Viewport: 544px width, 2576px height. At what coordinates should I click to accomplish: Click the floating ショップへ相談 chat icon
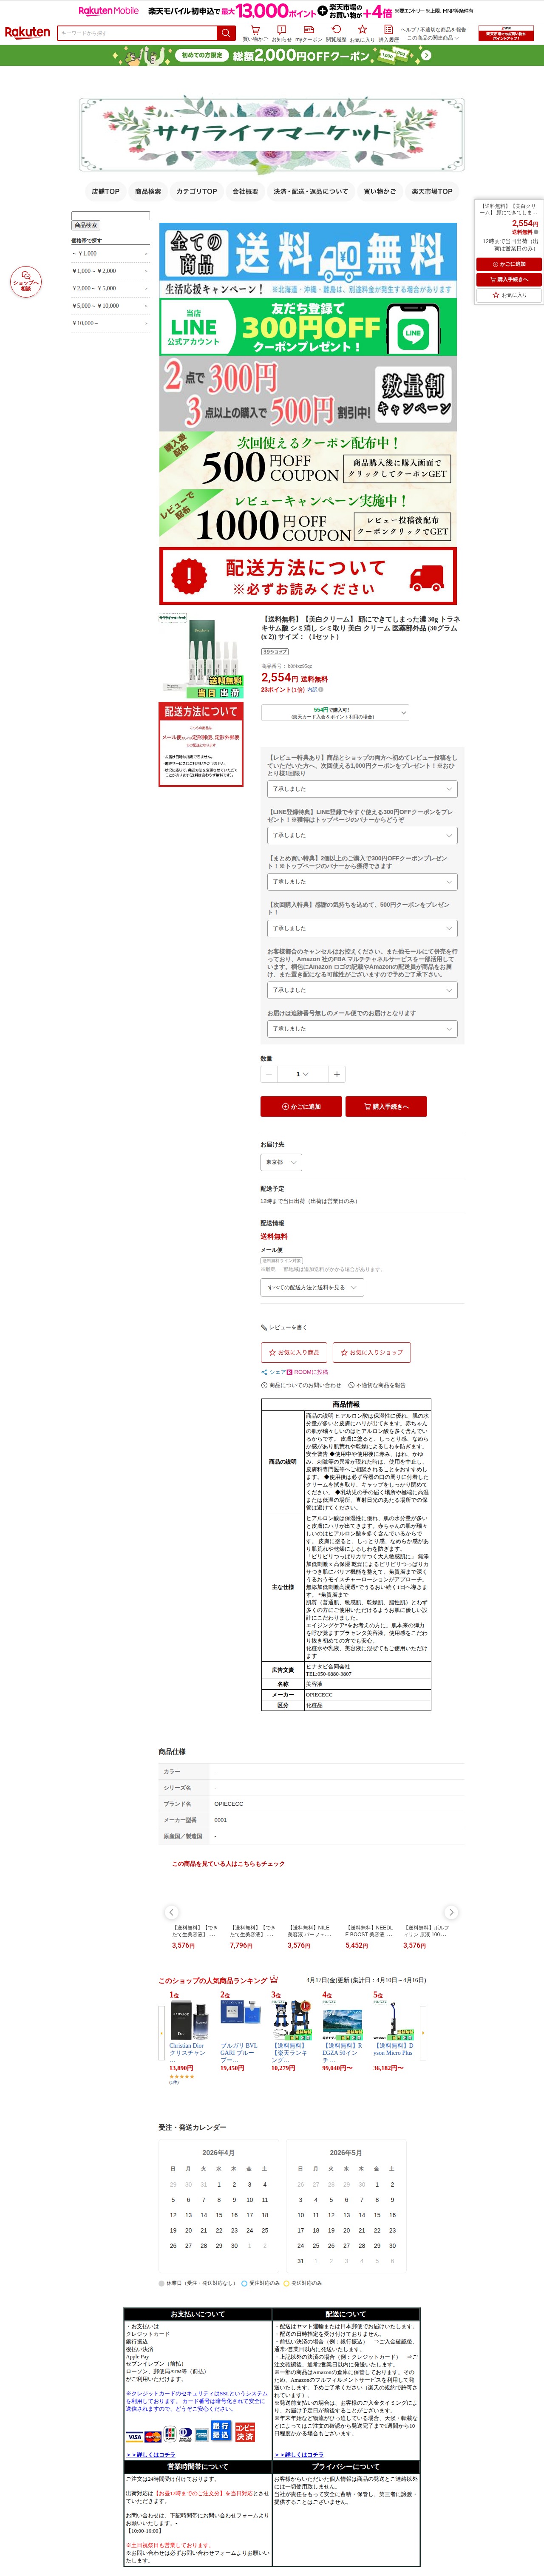(25, 282)
